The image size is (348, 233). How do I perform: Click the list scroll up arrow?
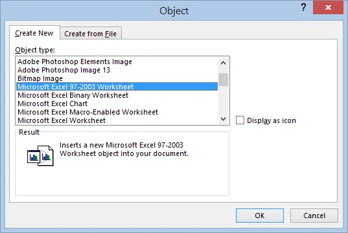tap(224, 63)
